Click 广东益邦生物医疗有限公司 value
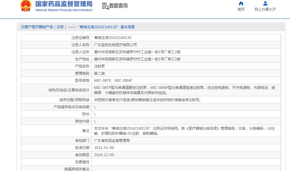This screenshot has width=290, height=171. 115,45
